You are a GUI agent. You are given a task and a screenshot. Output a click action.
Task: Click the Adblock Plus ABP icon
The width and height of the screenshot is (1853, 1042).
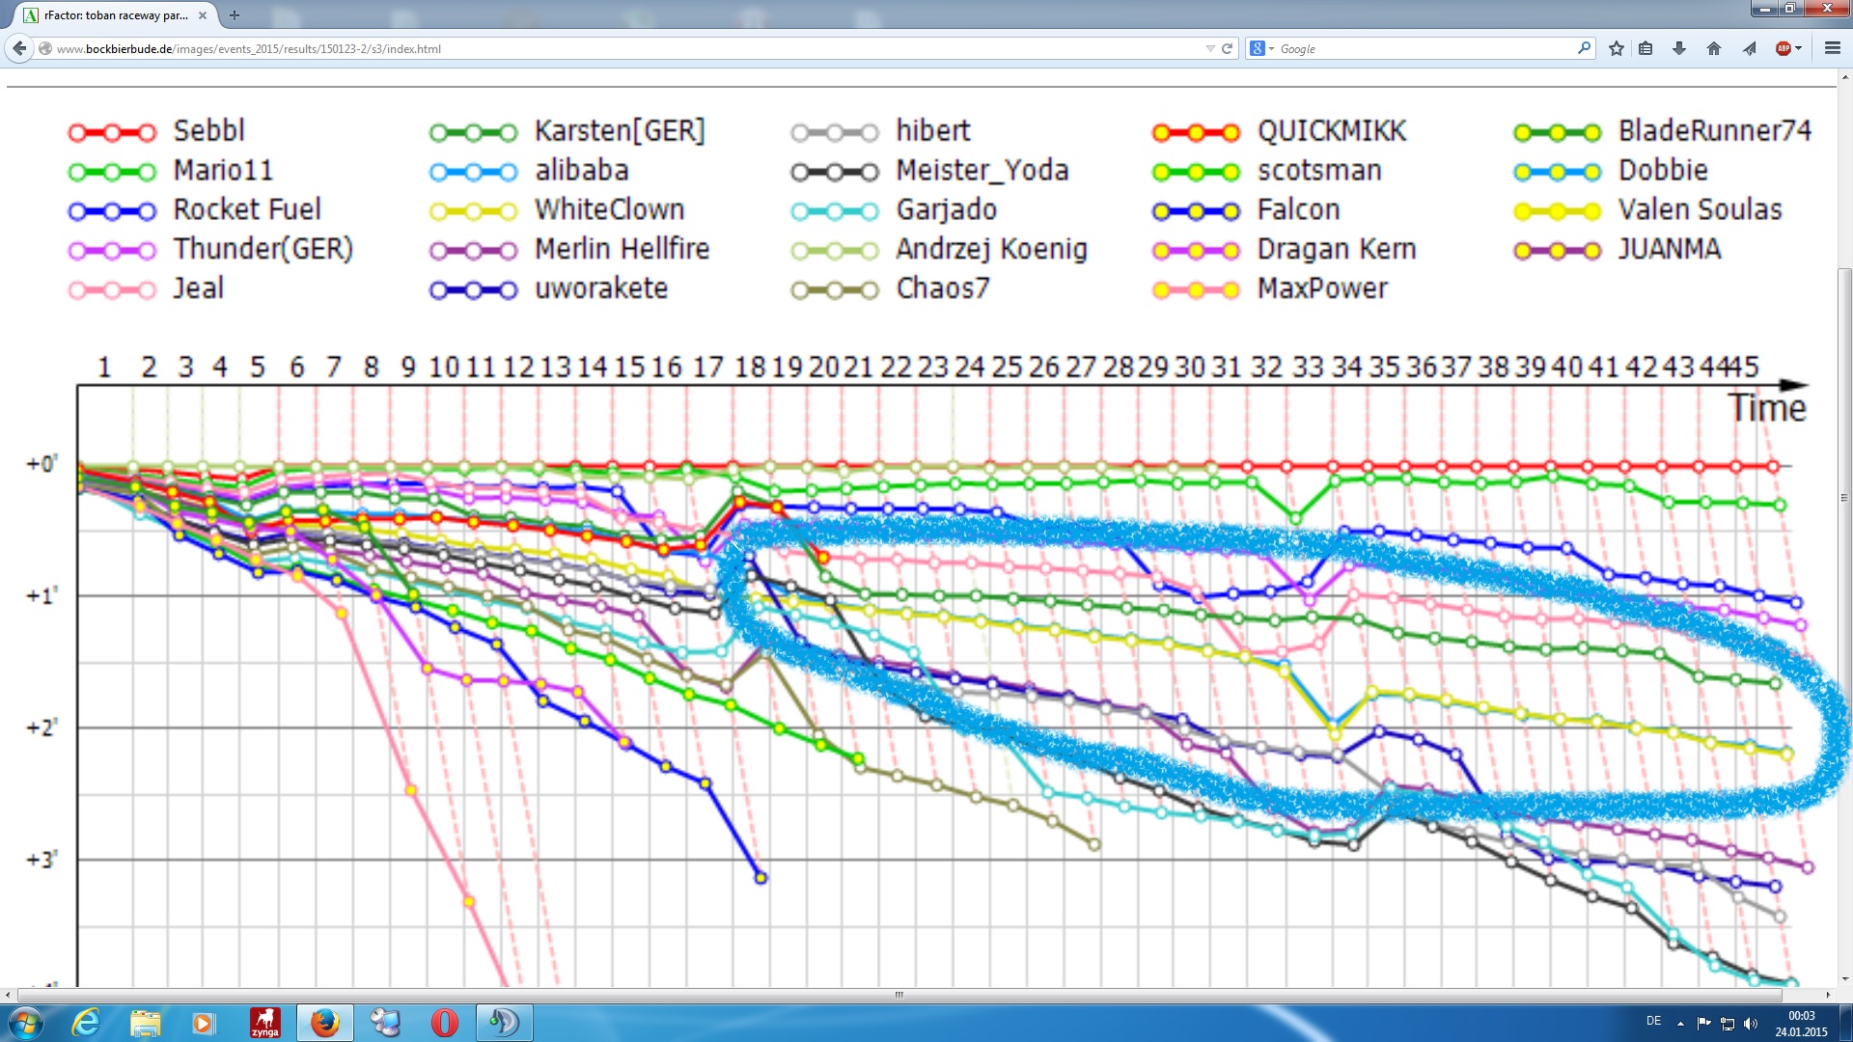coord(1783,48)
